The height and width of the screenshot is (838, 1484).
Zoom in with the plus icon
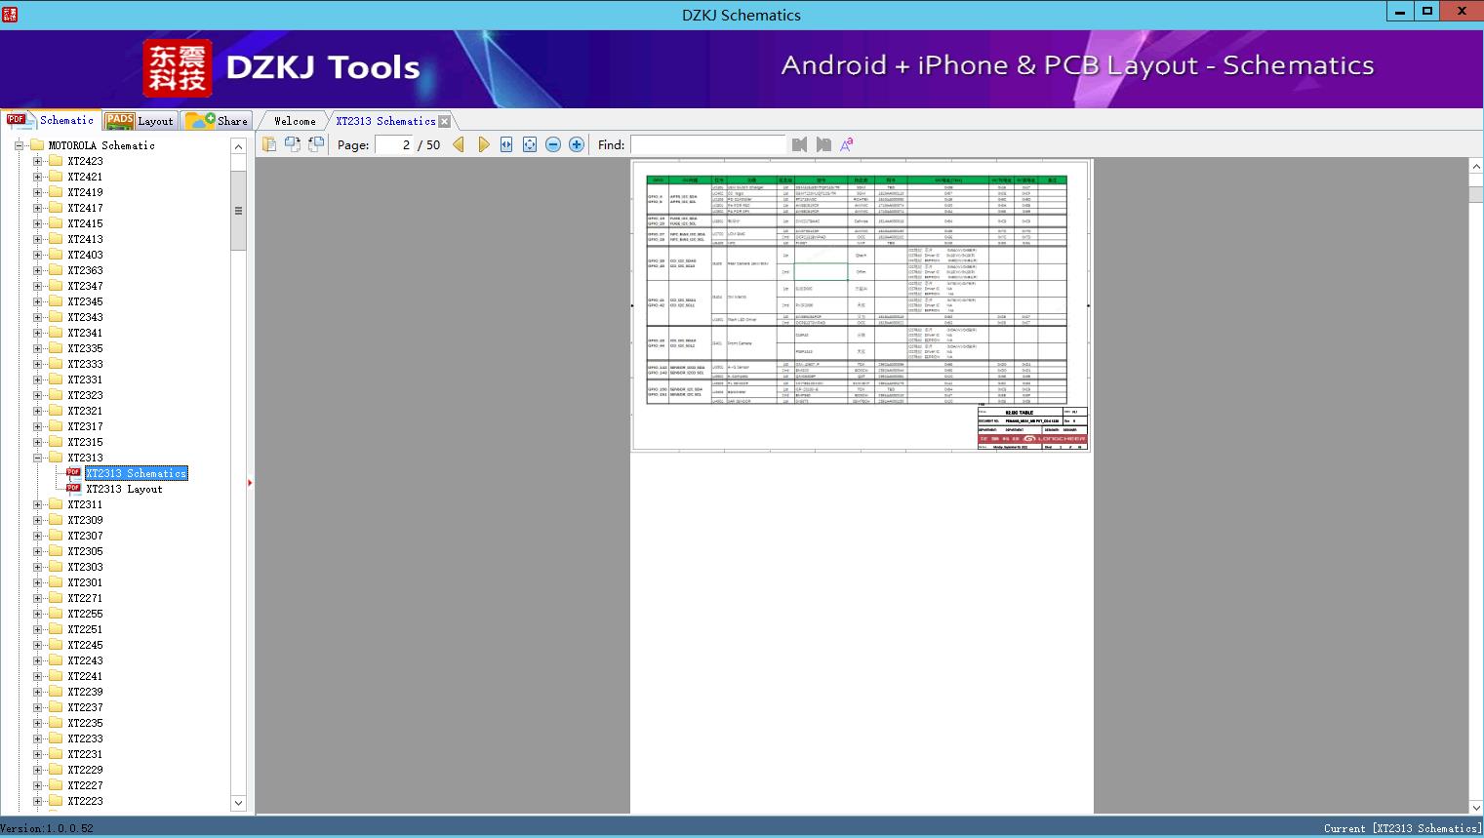click(577, 144)
